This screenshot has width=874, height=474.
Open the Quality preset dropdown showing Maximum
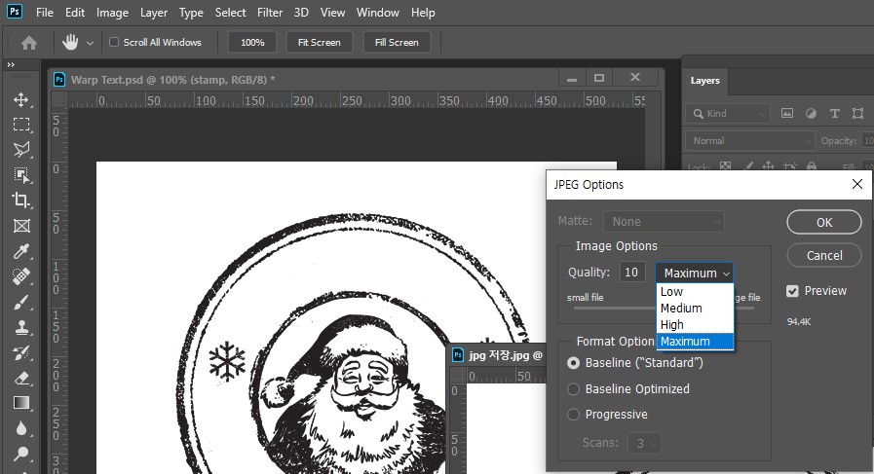(x=694, y=273)
